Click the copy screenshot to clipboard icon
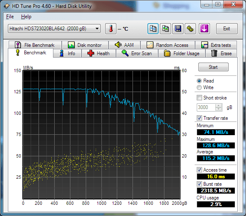 (x=165, y=29)
